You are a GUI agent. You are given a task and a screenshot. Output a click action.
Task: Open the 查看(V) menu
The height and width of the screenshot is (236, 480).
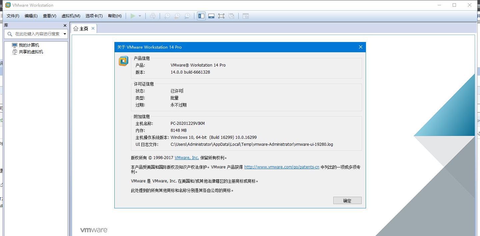(x=50, y=16)
